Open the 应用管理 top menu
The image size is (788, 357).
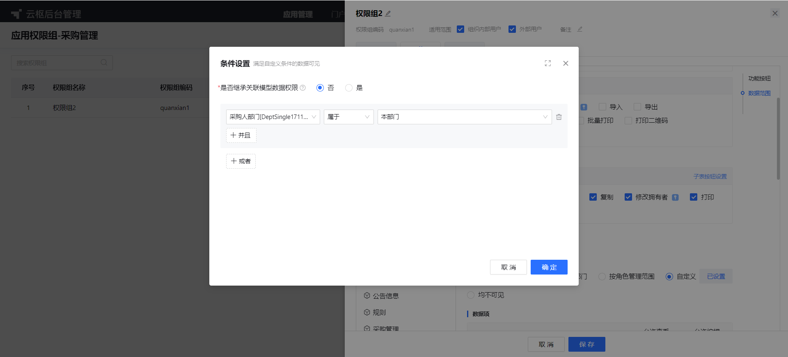(298, 14)
